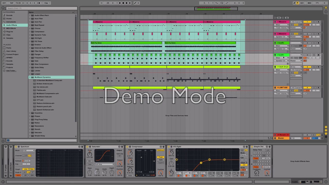Jump to next locator arrow
The height and width of the screenshot is (185, 329).
click(283, 18)
